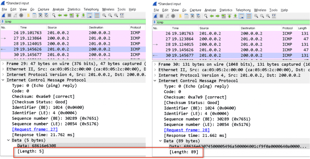310x159 pixels.
Task: Restart current capture in left Wireshark window
Action: click(x=15, y=15)
